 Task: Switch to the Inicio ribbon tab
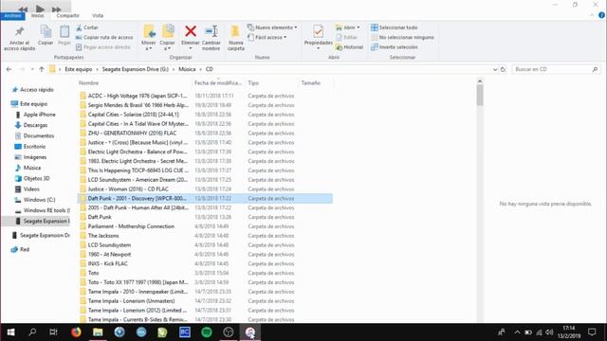(38, 16)
